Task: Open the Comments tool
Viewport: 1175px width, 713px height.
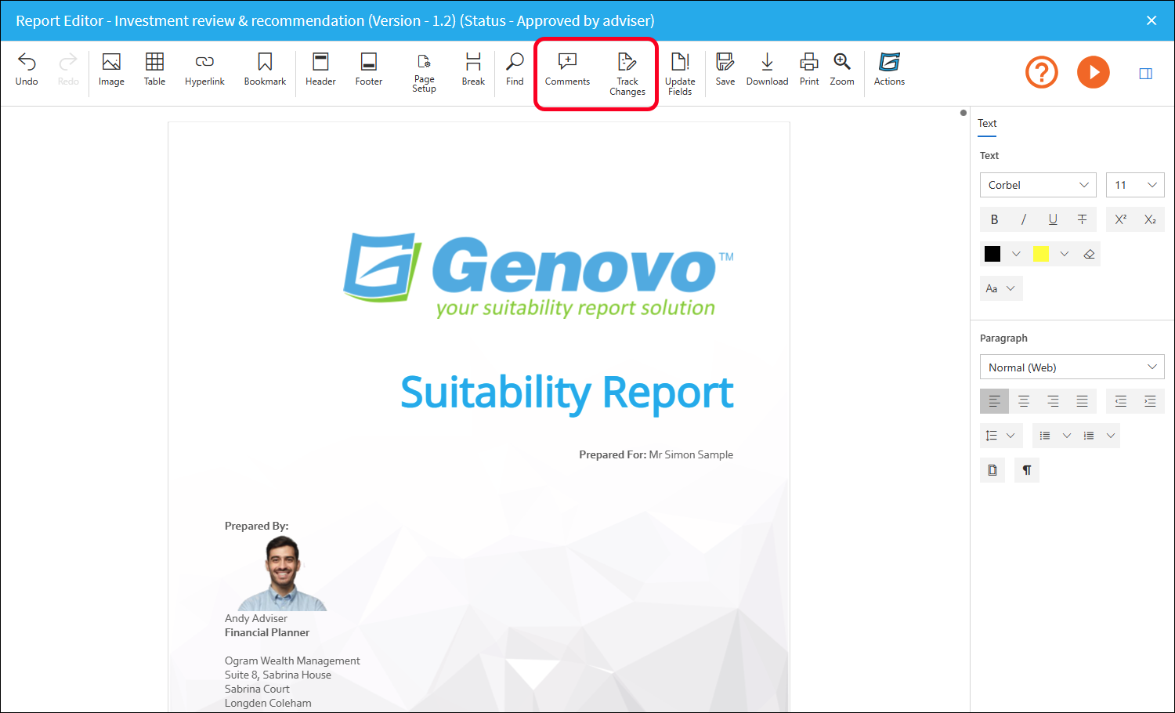Action: click(x=567, y=70)
